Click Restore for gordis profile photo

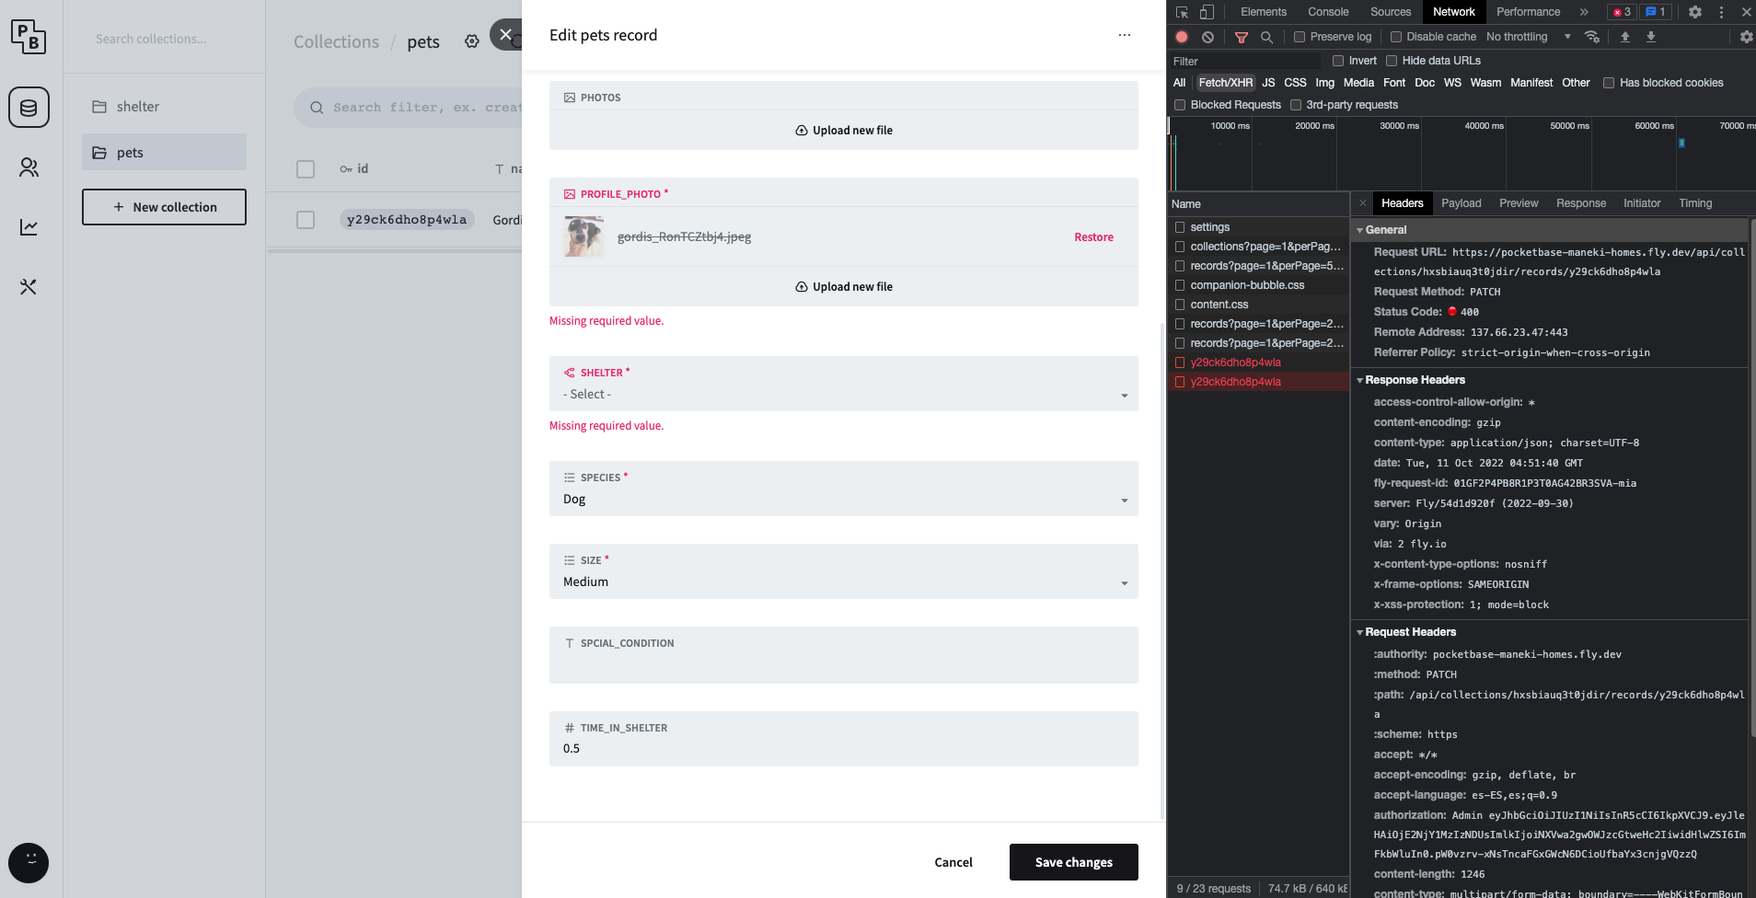click(1093, 237)
